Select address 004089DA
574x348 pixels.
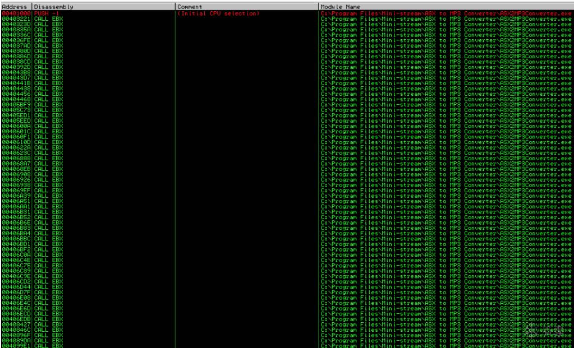[x=16, y=340]
